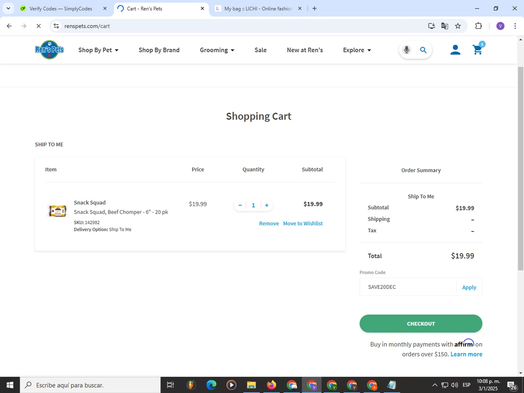
Task: Open Snack Squad Beef Chomper product link
Action: pos(121,212)
